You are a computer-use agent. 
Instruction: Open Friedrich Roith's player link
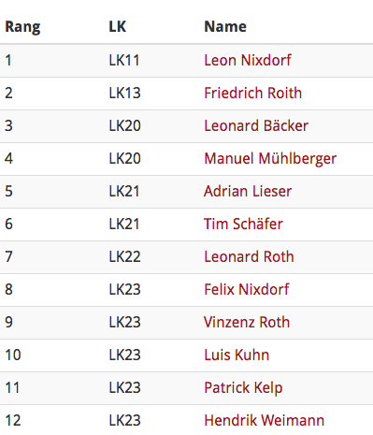click(252, 93)
